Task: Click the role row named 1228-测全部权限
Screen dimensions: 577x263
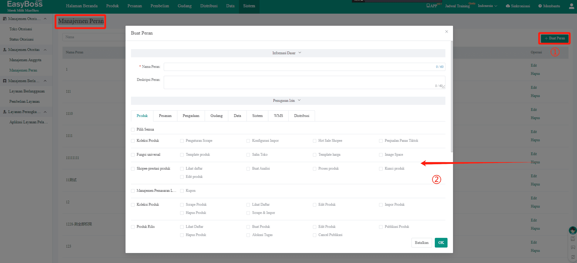Action: point(79,224)
